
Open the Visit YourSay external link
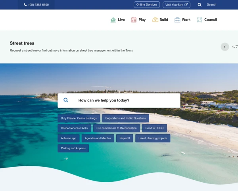(176, 5)
